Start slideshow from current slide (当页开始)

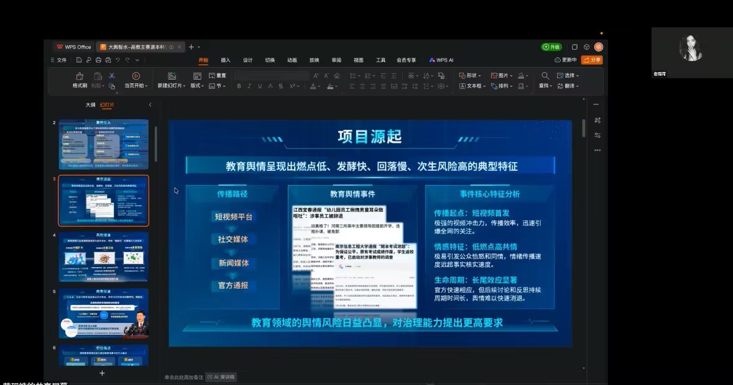coord(136,76)
